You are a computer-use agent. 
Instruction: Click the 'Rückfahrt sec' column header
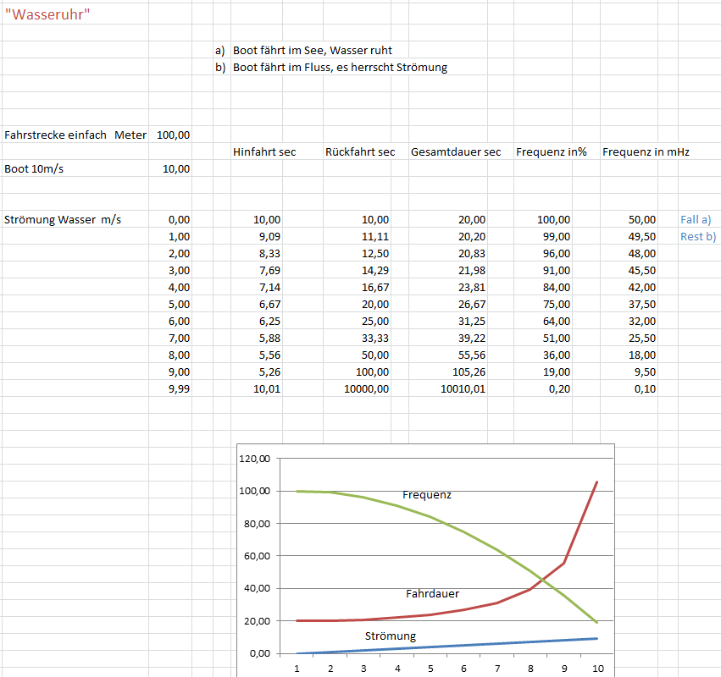coord(360,152)
